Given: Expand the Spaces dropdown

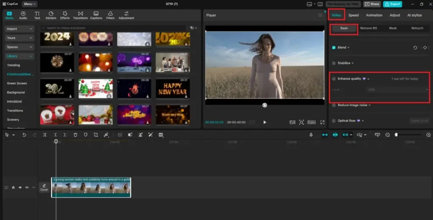Looking at the screenshot, I should pyautogui.click(x=19, y=47).
